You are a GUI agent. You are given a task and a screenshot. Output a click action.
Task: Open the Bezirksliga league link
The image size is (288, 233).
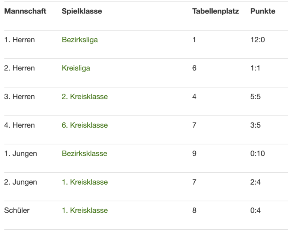(x=79, y=40)
